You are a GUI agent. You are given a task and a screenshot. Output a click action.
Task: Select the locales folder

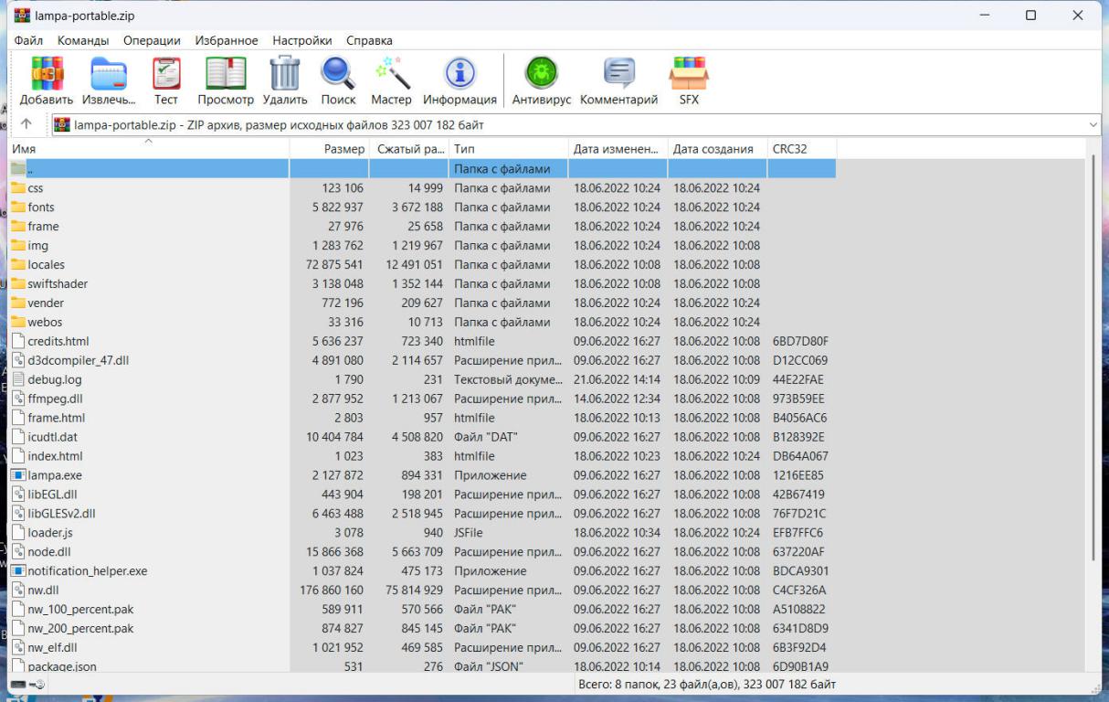tap(47, 264)
